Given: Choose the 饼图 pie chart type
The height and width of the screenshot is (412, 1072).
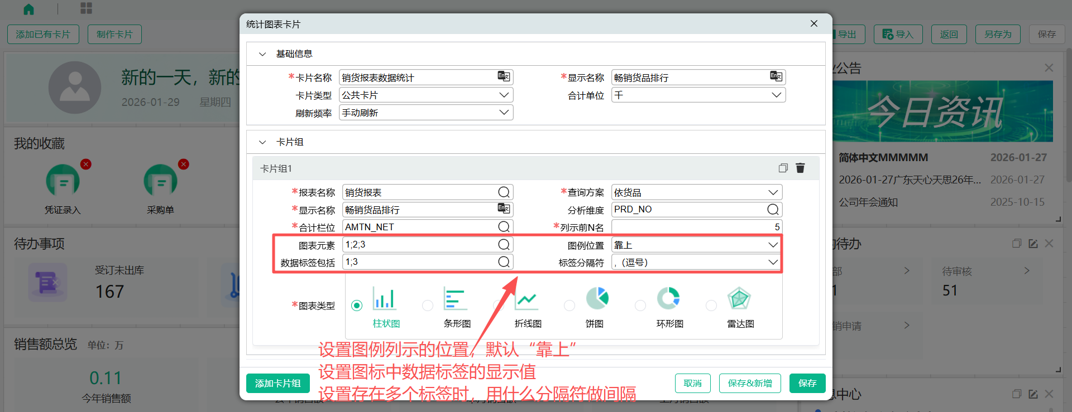Looking at the screenshot, I should point(569,306).
